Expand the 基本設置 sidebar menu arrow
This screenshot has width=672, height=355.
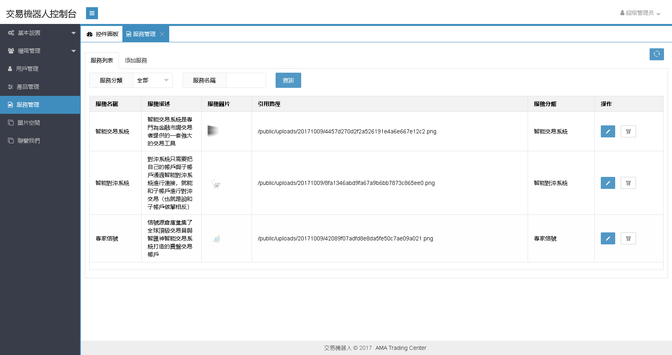pyautogui.click(x=74, y=33)
